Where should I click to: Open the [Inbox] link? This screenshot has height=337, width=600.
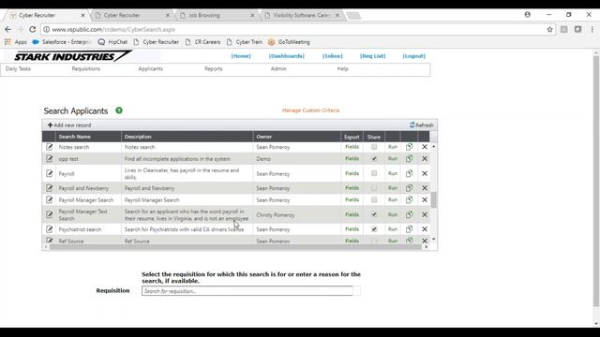[x=332, y=56]
